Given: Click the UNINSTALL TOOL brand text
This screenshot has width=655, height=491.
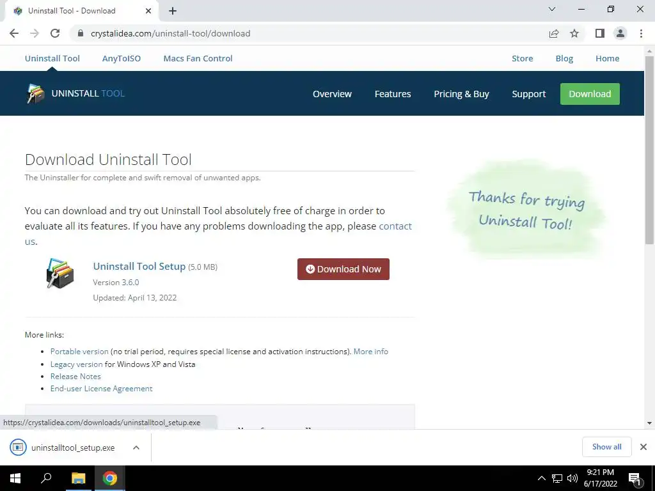Looking at the screenshot, I should tap(88, 93).
